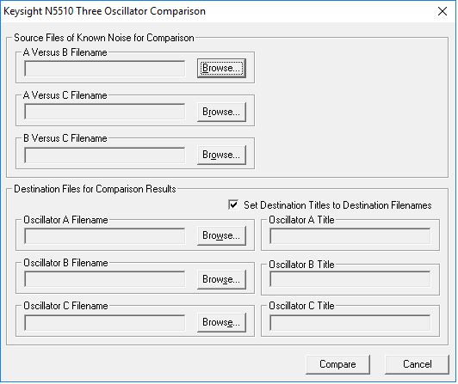Click Browse for A Versus C Filename
The image size is (458, 384).
click(221, 112)
